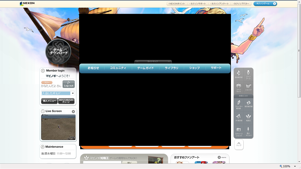Open the 知識王 crown icon in sidebar
Image resolution: width=301 pixels, height=169 pixels.
[x=248, y=117]
